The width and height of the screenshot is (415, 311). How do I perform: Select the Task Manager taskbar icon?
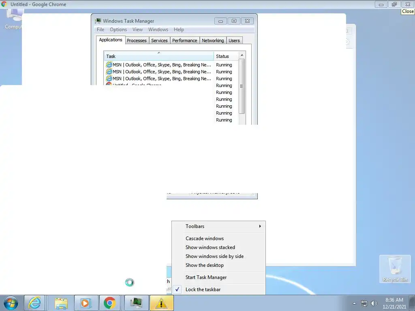pos(136,303)
